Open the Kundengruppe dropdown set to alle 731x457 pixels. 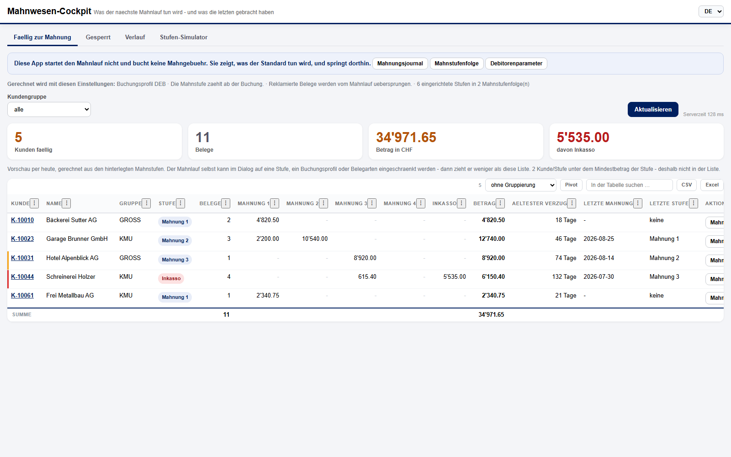49,109
